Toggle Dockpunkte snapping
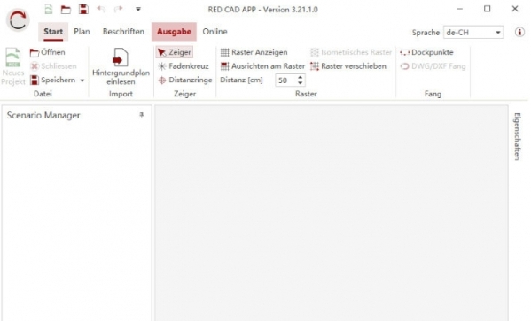This screenshot has height=321, width=531. pyautogui.click(x=426, y=52)
